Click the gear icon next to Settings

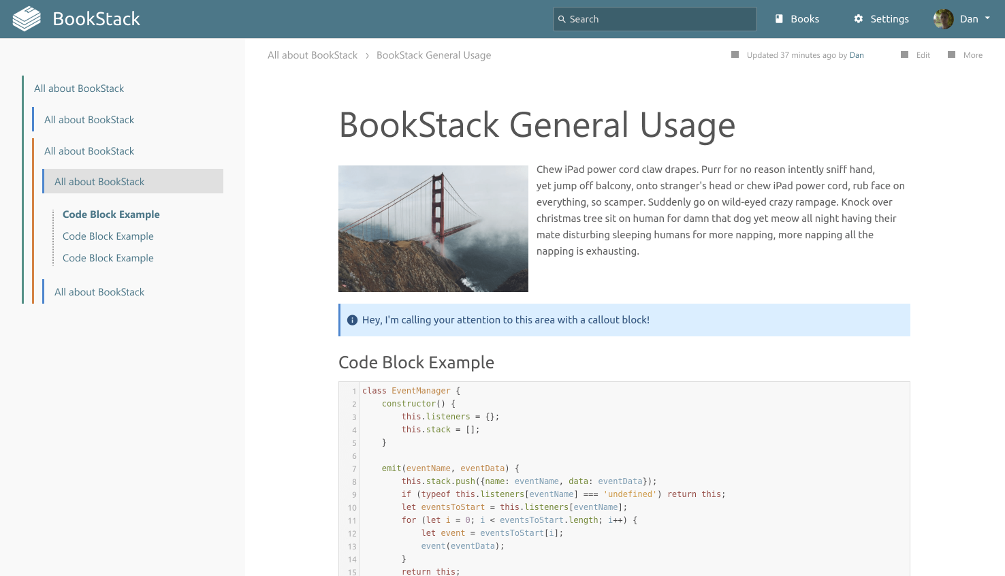pos(857,18)
